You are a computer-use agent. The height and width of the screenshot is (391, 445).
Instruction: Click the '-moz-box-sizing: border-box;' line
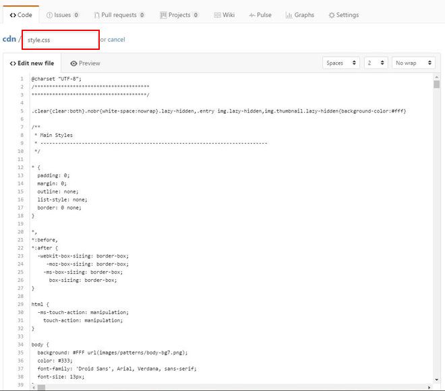tap(88, 264)
